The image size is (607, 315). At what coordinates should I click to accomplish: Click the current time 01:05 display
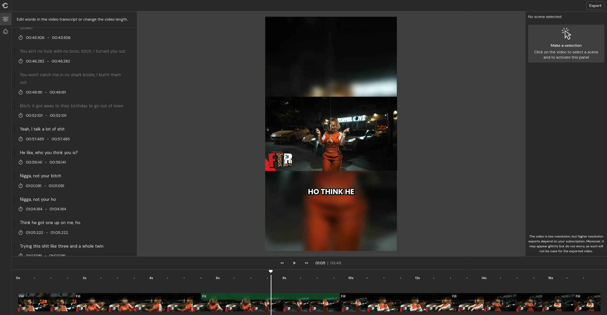pyautogui.click(x=320, y=263)
